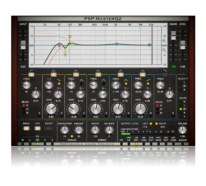Zoom in the EQ graph with magnifier plus
Viewport: 206px width, 186px height.
click(x=164, y=41)
